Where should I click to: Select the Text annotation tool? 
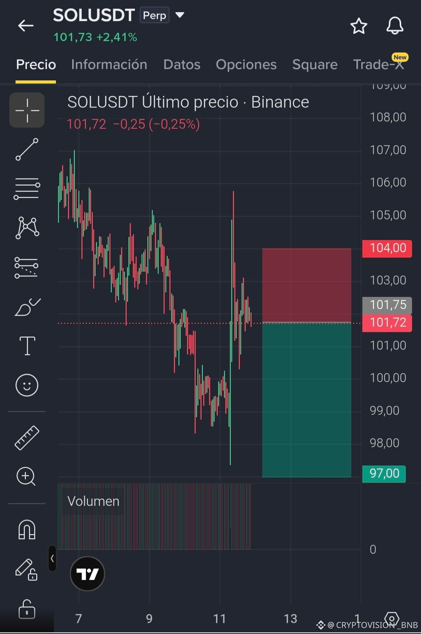point(27,345)
